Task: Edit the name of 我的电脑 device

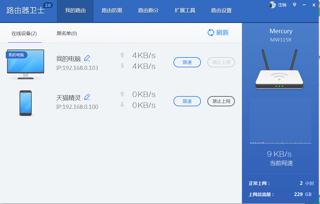Action: (87, 58)
